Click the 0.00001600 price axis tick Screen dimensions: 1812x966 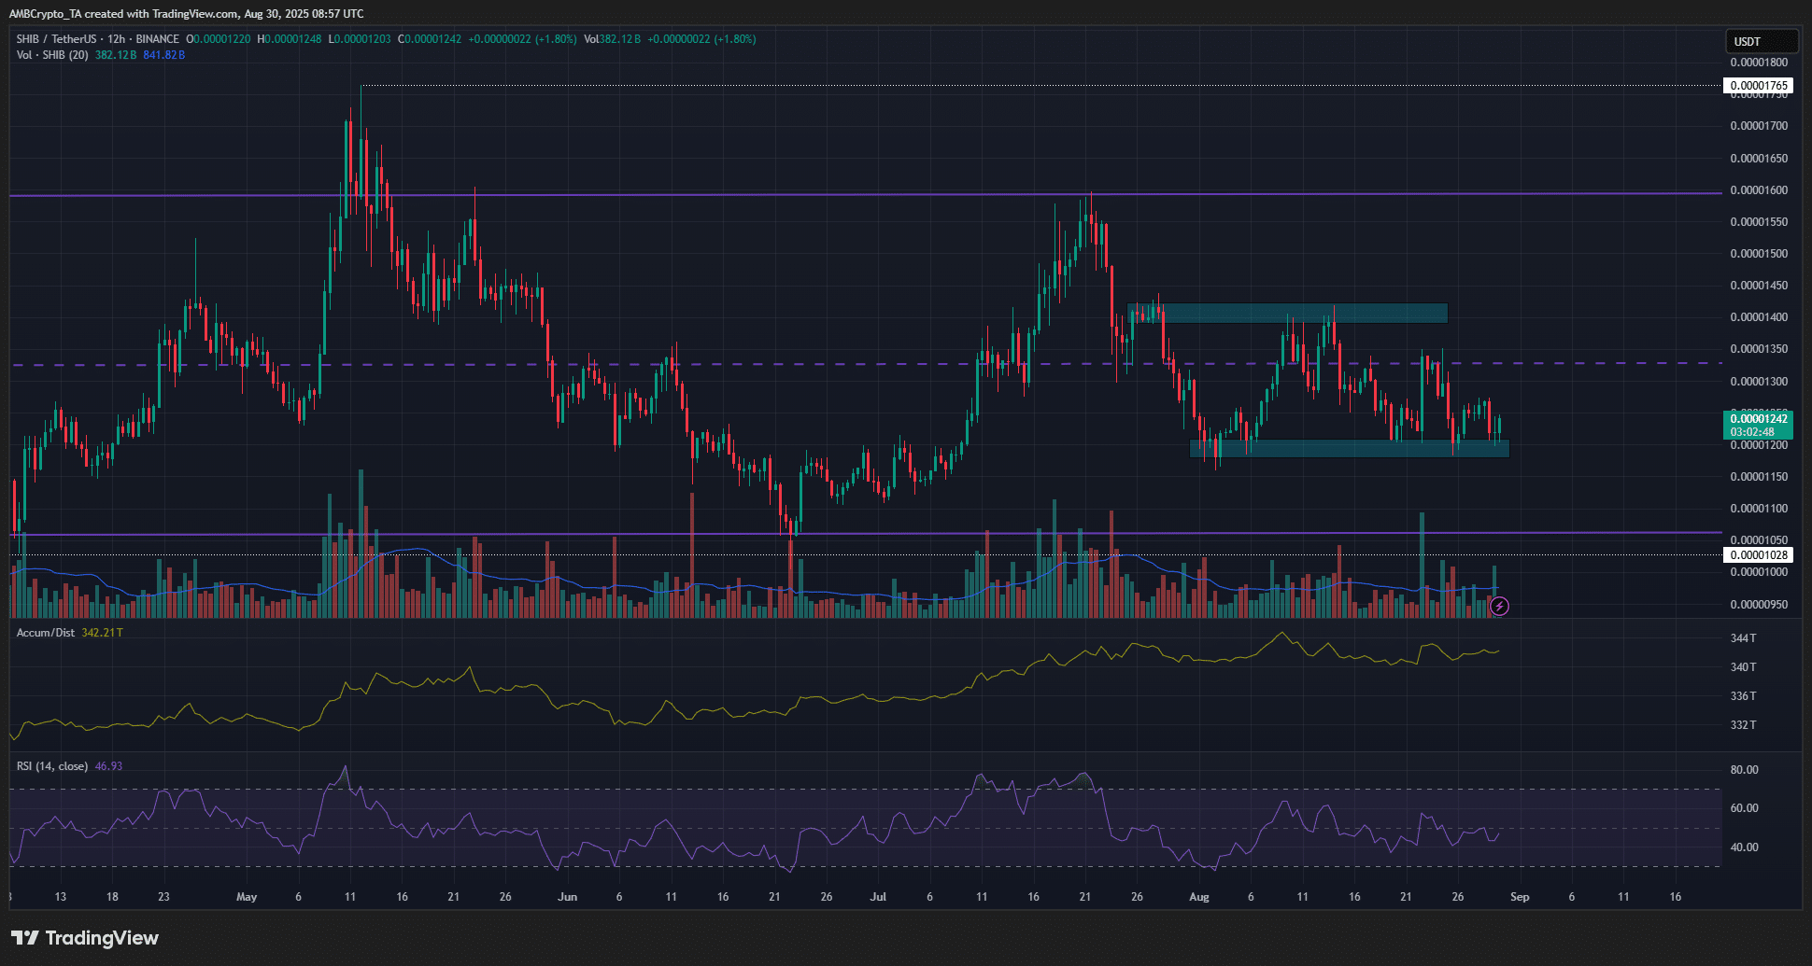click(x=1758, y=190)
